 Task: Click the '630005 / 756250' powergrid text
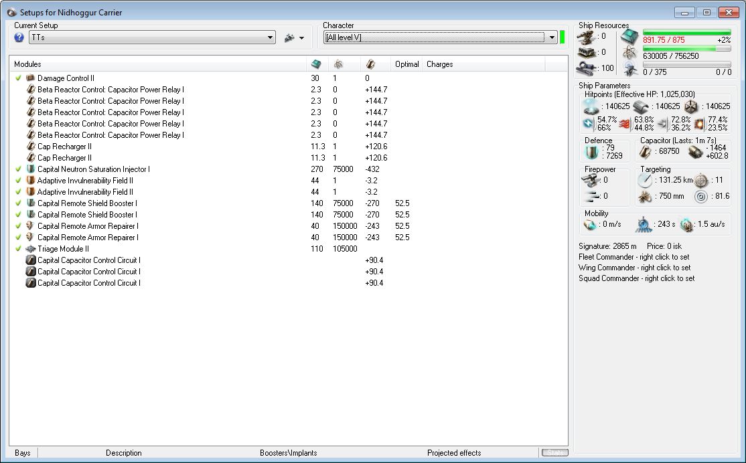click(x=671, y=56)
